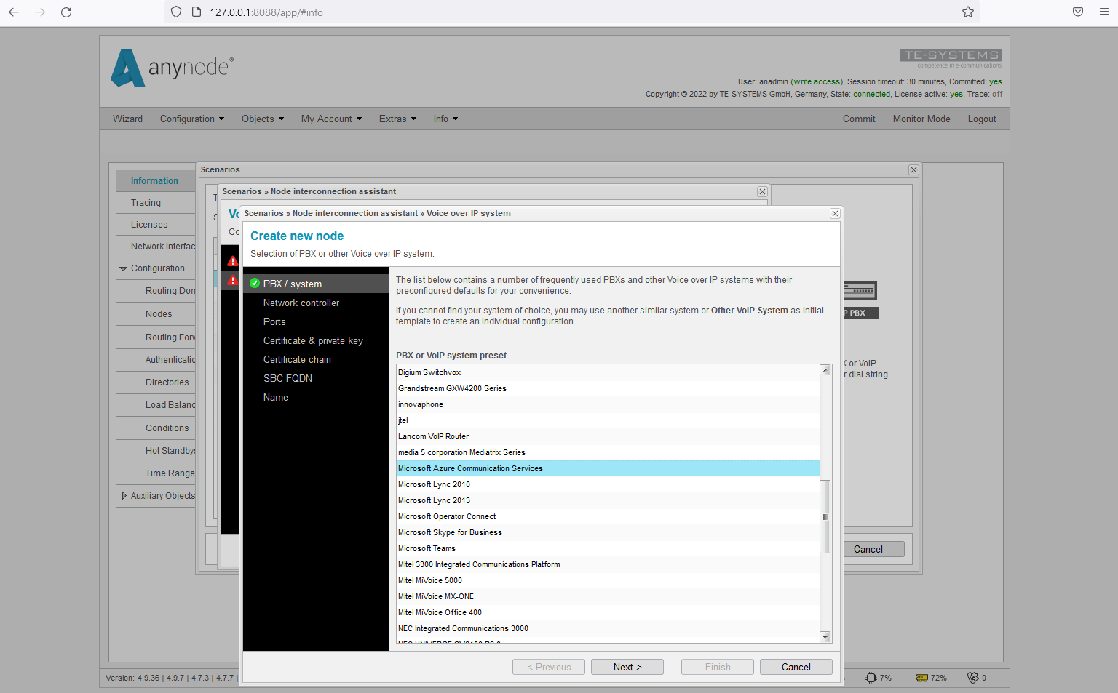
Task: Open the Wizard menu item
Action: pyautogui.click(x=127, y=119)
